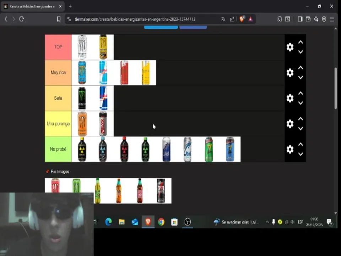Select blue Monster can in Muy rica tier
Viewport: 341px width, 256px height.
click(x=82, y=73)
